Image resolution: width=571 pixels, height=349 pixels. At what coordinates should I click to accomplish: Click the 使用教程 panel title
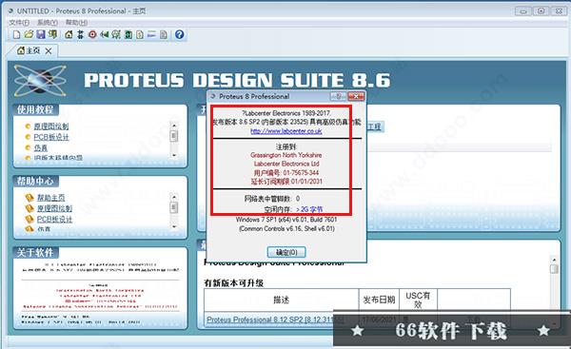35,109
